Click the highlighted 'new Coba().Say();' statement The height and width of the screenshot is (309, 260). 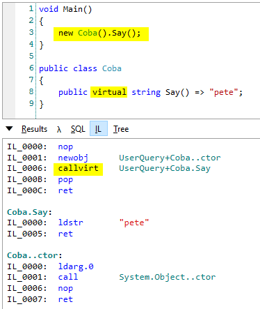click(x=101, y=34)
